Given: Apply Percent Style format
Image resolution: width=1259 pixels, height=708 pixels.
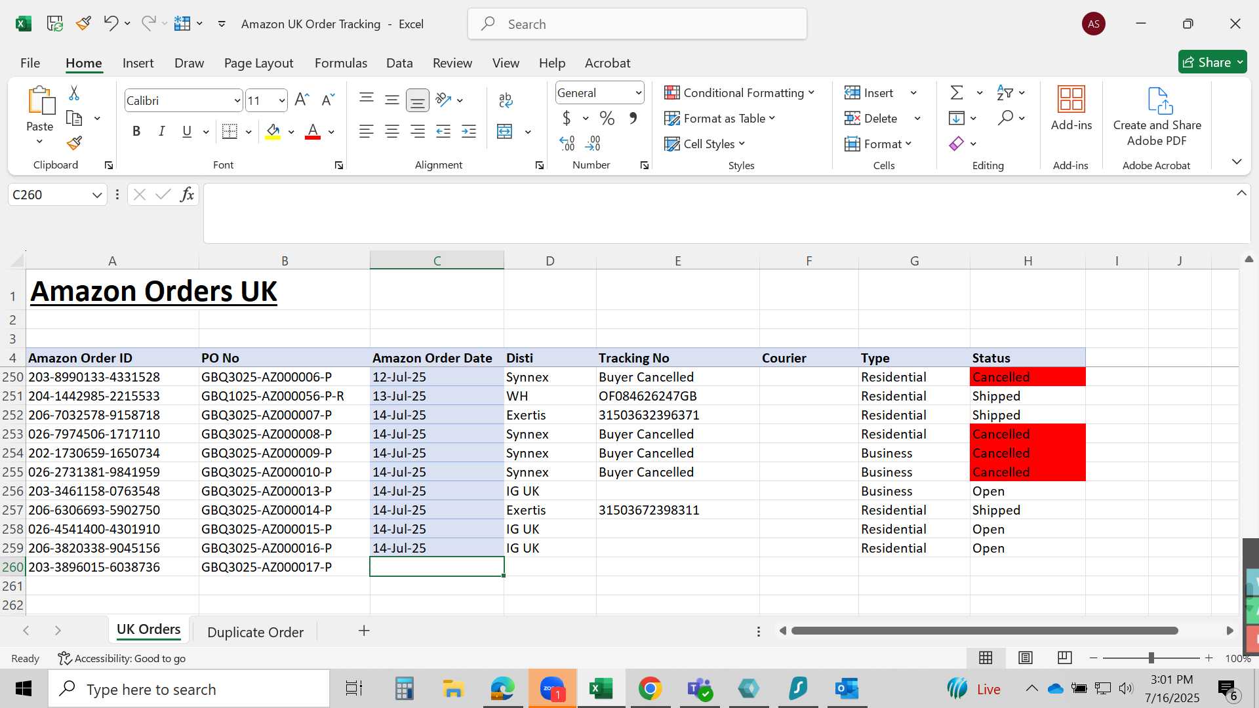Looking at the screenshot, I should click(607, 119).
